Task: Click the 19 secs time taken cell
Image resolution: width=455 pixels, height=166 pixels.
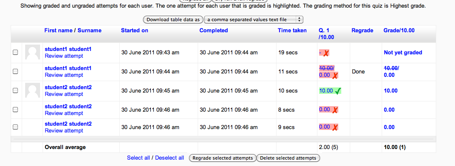Action: (288, 52)
